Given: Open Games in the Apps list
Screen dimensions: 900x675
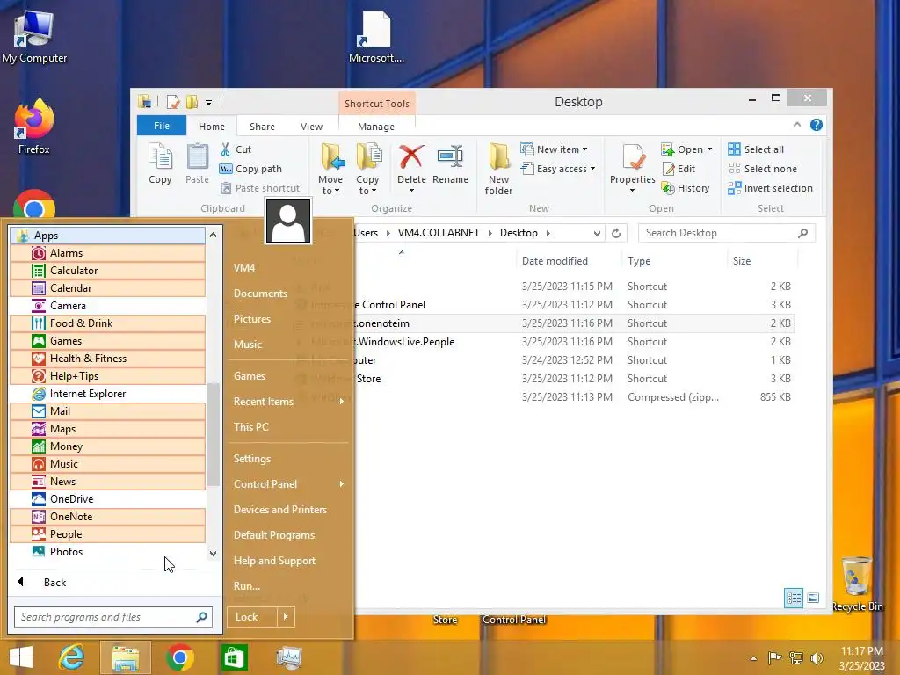Looking at the screenshot, I should [107, 341].
